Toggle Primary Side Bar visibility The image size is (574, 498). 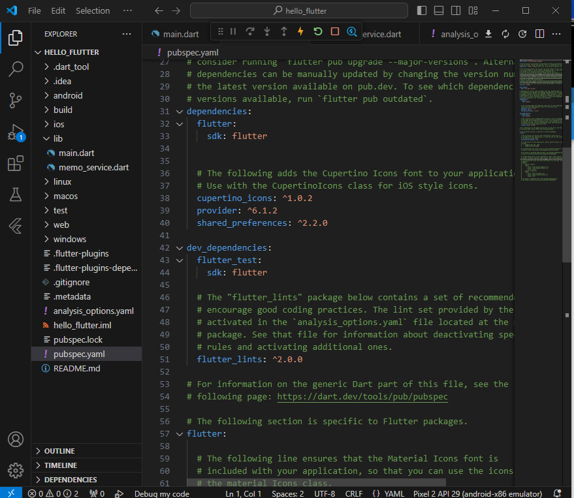pyautogui.click(x=422, y=10)
